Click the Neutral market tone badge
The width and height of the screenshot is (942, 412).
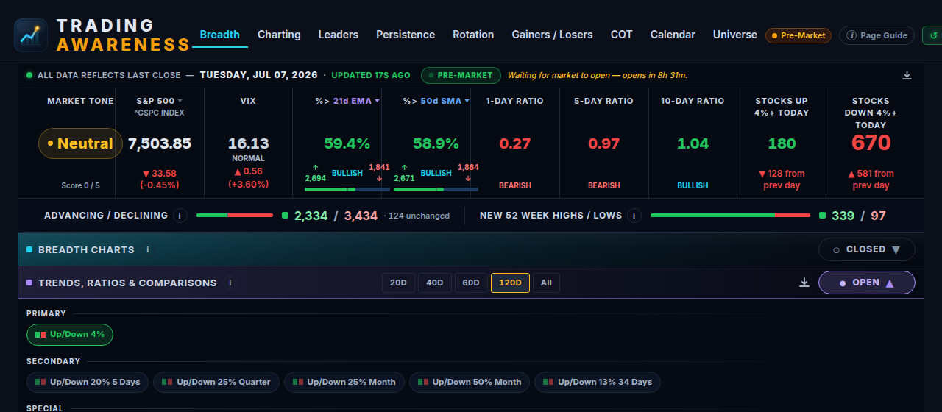tap(80, 143)
